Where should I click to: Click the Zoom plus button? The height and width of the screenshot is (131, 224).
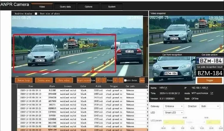98,80
